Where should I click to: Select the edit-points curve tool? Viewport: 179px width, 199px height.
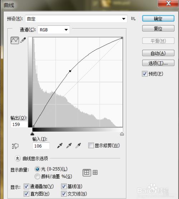[15, 40]
